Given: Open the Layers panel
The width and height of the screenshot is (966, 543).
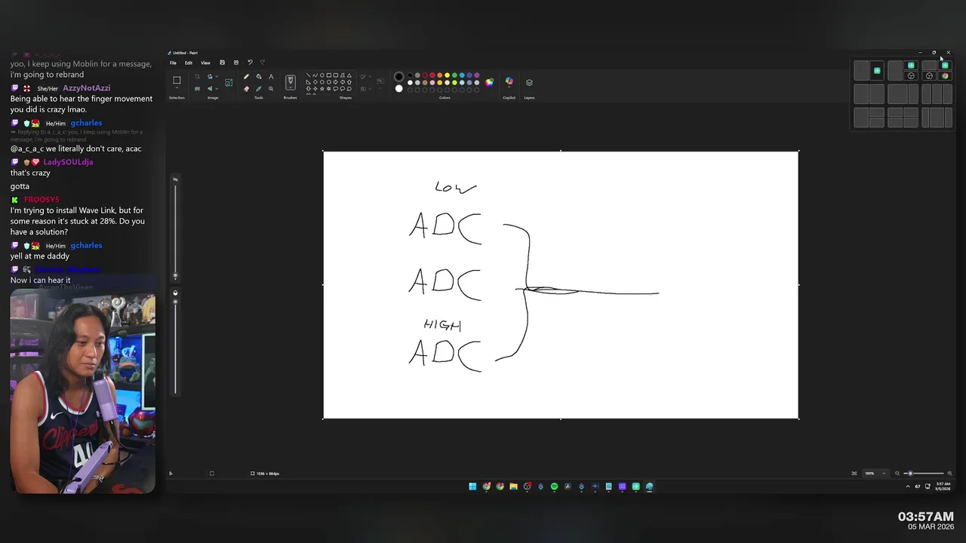Looking at the screenshot, I should coord(529,82).
